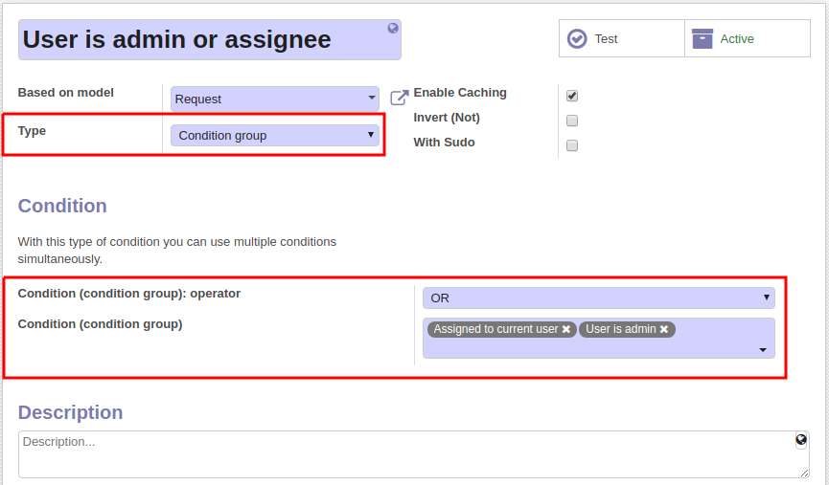Click the Active archive box icon

pyautogui.click(x=702, y=38)
